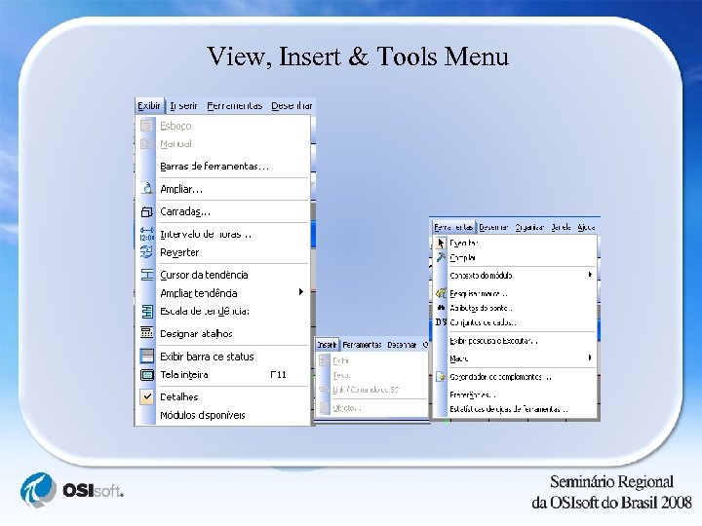The image size is (702, 526).
Task: Open Ajuda in the right menu bar
Action: point(586,227)
